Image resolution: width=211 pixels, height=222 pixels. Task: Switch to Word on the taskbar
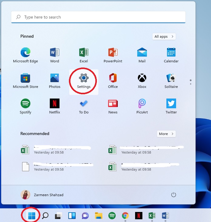click(165, 216)
